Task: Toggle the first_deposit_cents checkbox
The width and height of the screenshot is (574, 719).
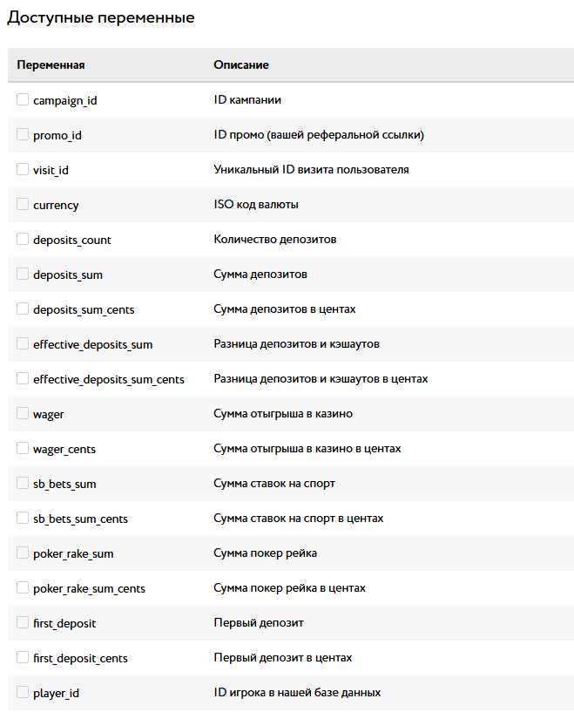Action: click(x=23, y=657)
